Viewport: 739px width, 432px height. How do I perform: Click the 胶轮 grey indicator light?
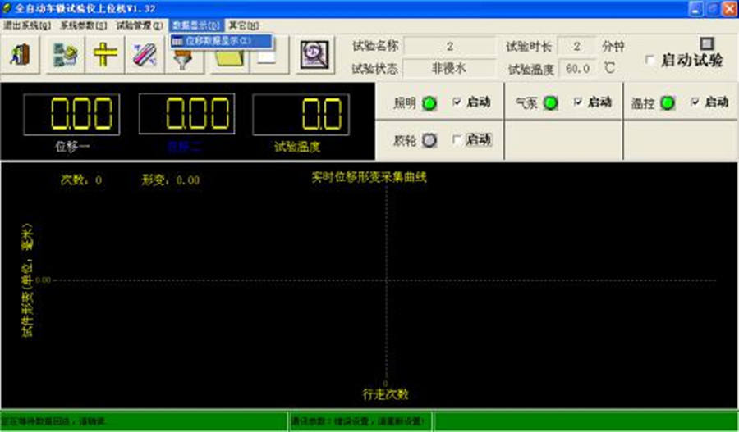point(429,140)
